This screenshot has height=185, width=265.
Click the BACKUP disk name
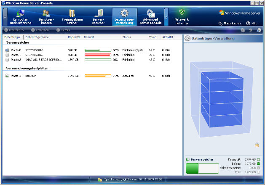tap(31, 76)
